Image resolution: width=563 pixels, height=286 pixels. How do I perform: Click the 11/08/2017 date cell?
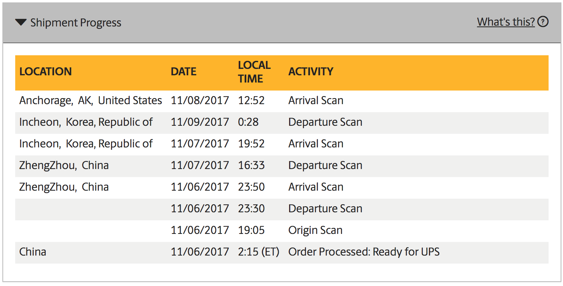(x=200, y=101)
